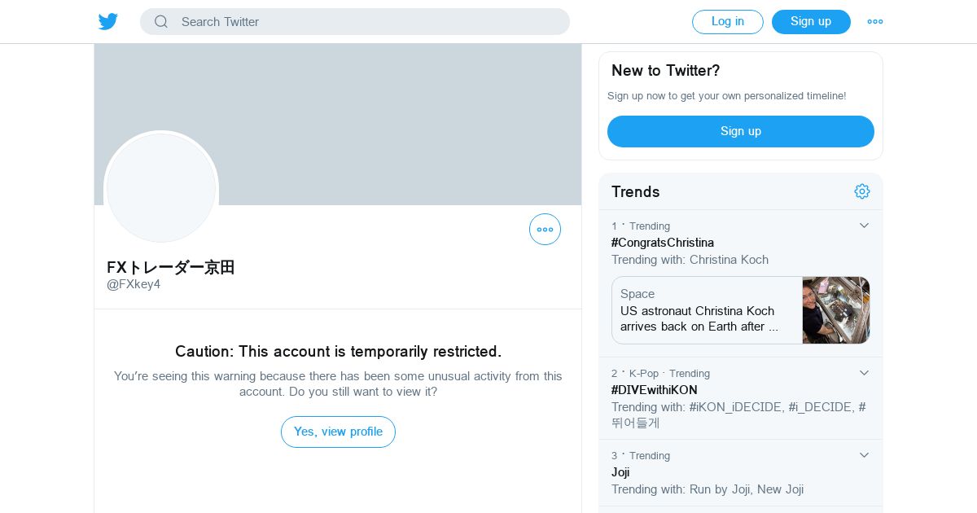Viewport: 977px width, 513px height.
Task: Focus the Search Twitter field
Action: 366,22
